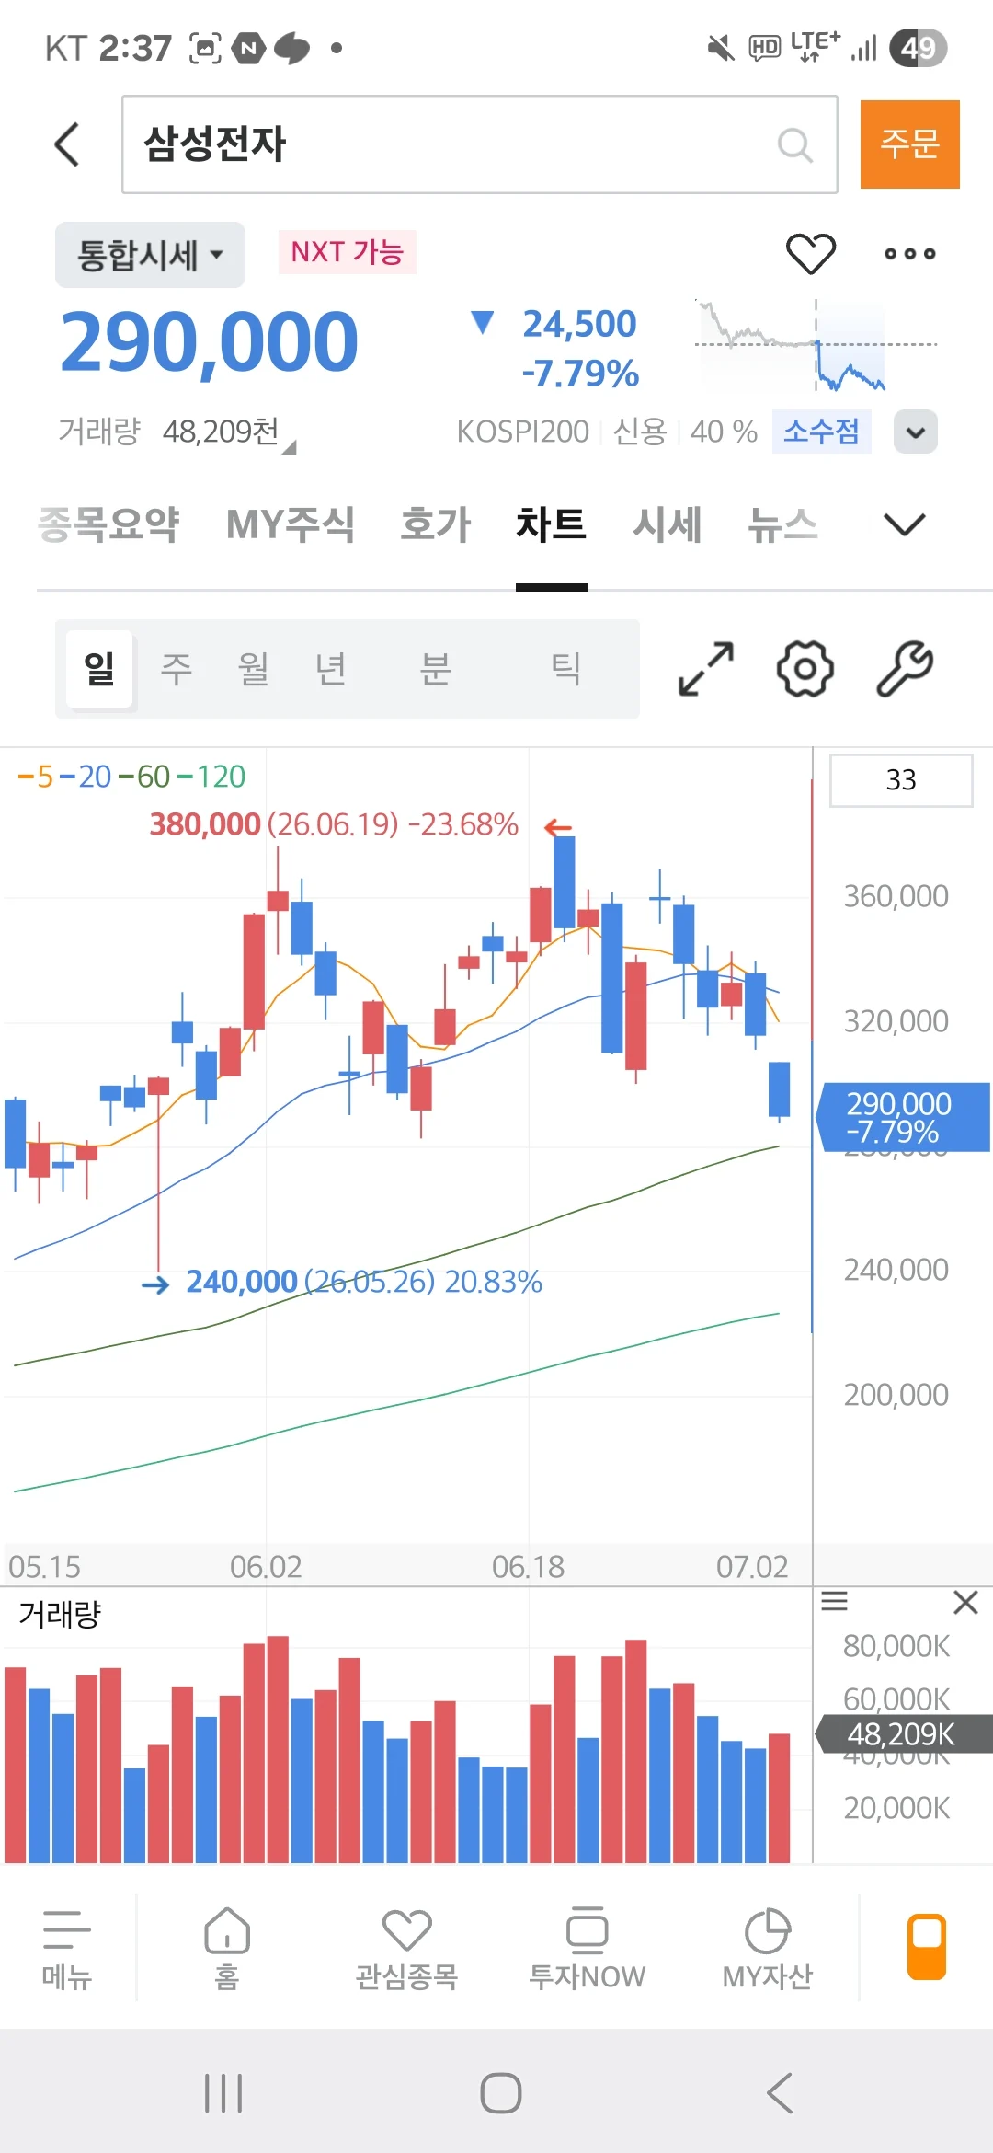Open 관심종목 watchlist in bottom bar
The image size is (993, 2153).
pos(406,1951)
